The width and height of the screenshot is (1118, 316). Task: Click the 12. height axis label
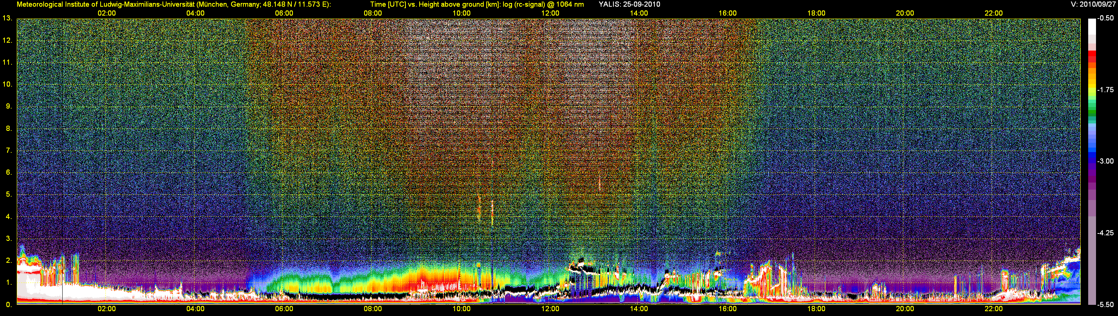7,40
